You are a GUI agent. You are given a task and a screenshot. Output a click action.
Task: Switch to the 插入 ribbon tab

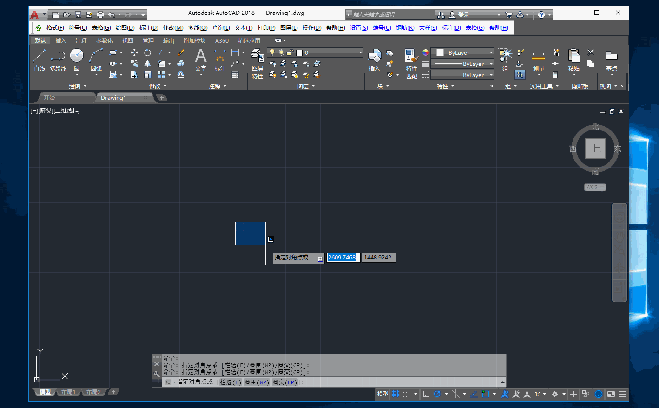(x=61, y=41)
